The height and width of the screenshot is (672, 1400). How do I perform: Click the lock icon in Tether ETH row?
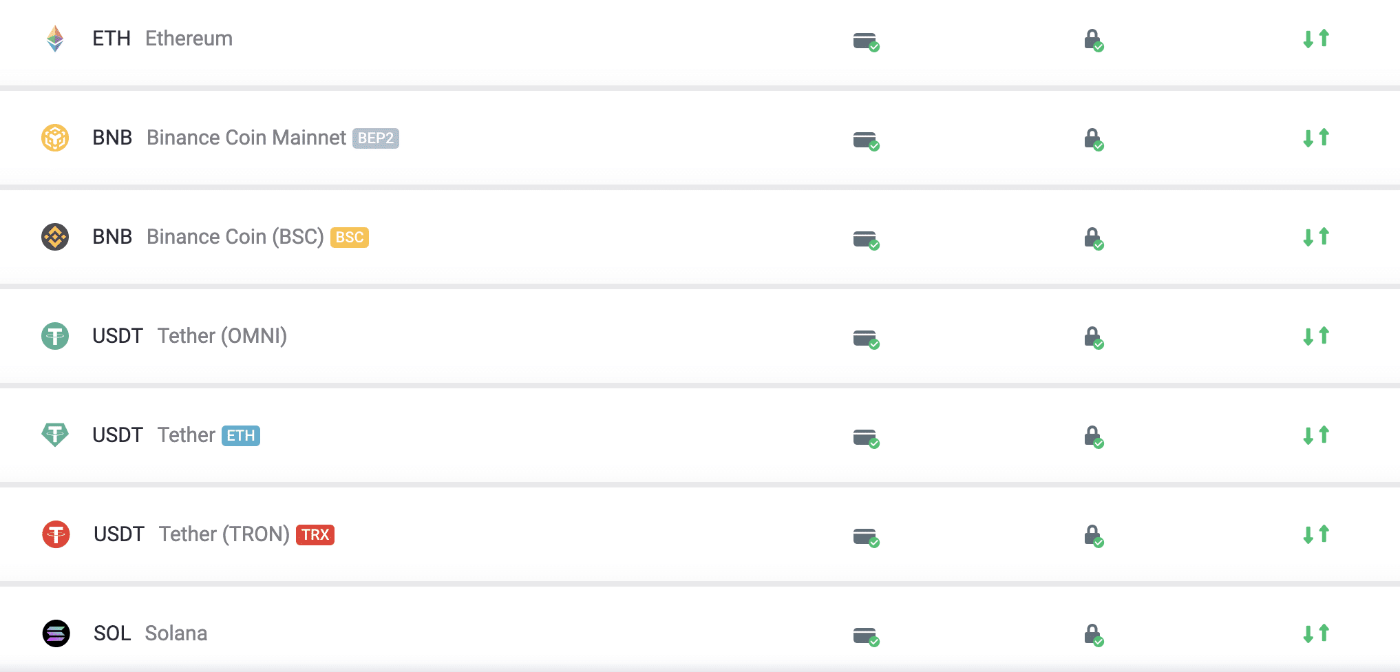pos(1093,437)
